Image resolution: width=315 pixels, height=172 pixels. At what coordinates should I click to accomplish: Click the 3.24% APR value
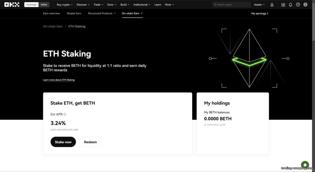[58, 123]
